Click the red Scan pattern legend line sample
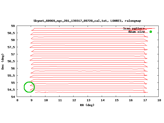The width and height of the screenshot is (164, 123). pyautogui.click(x=151, y=28)
